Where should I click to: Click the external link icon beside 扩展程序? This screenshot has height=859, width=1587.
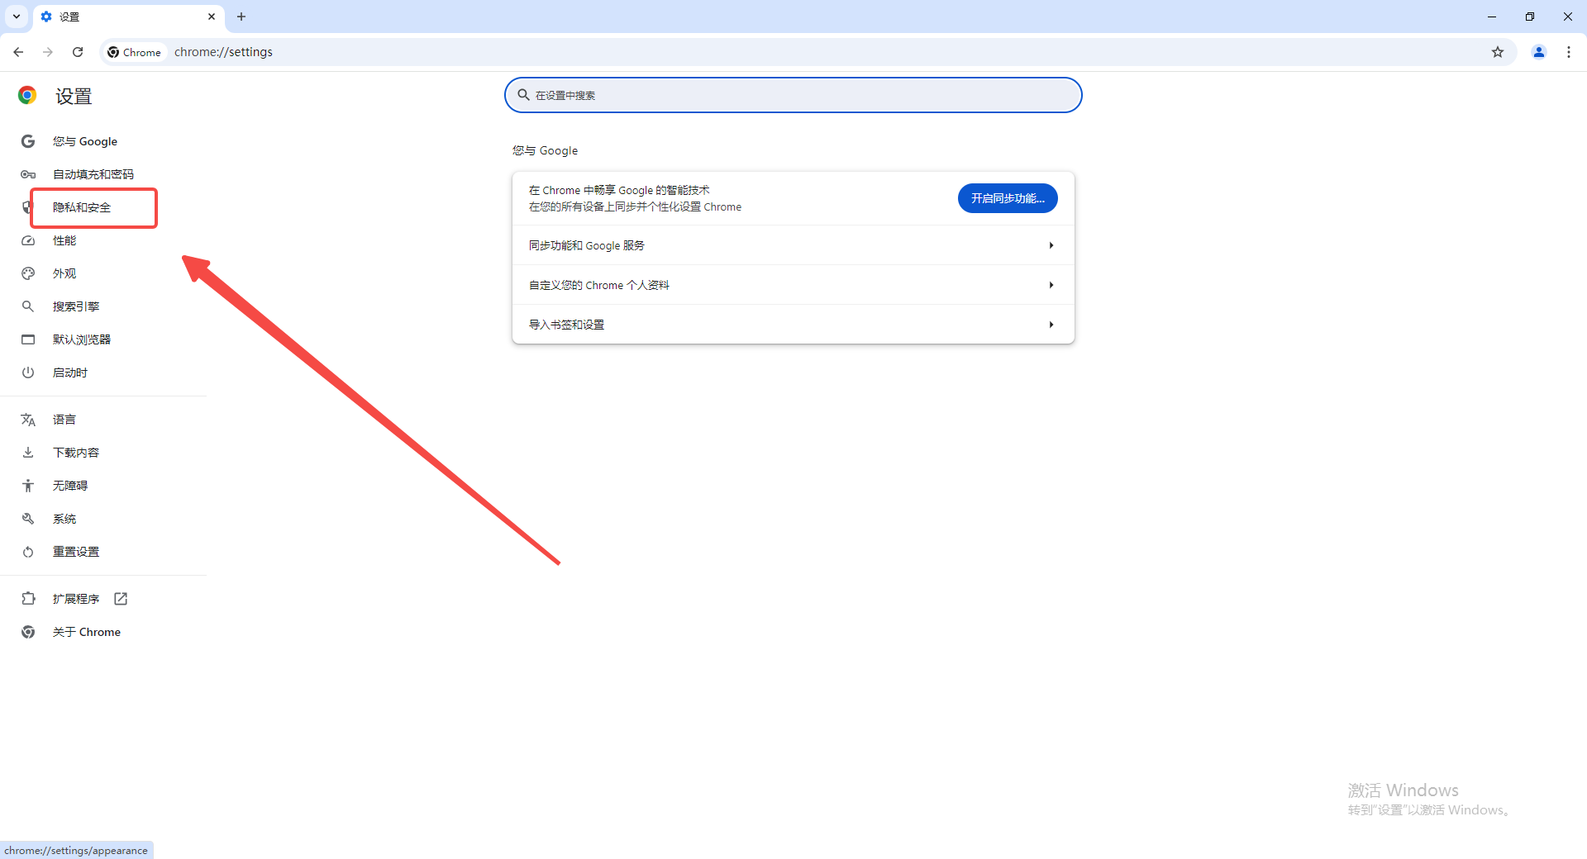121,599
